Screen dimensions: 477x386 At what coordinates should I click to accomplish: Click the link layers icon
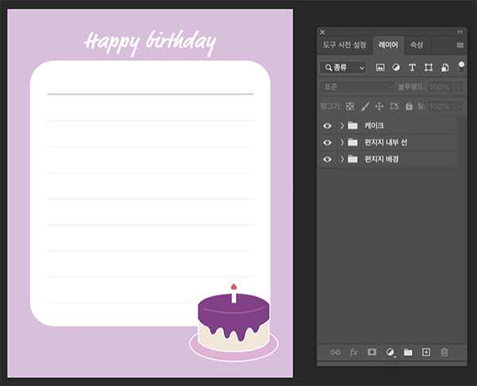pos(335,353)
